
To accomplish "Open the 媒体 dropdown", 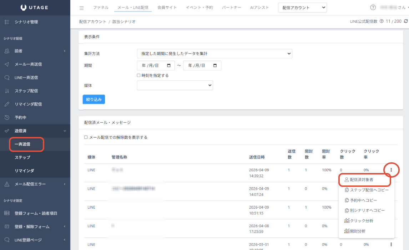I will [x=175, y=86].
